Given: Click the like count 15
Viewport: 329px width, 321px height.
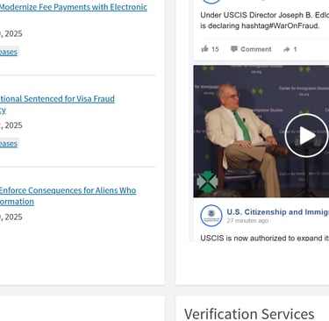Looking at the screenshot, I should click(x=215, y=49).
